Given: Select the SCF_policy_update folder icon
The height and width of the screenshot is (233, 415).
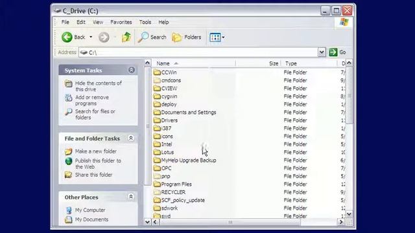Looking at the screenshot, I should (x=157, y=200).
